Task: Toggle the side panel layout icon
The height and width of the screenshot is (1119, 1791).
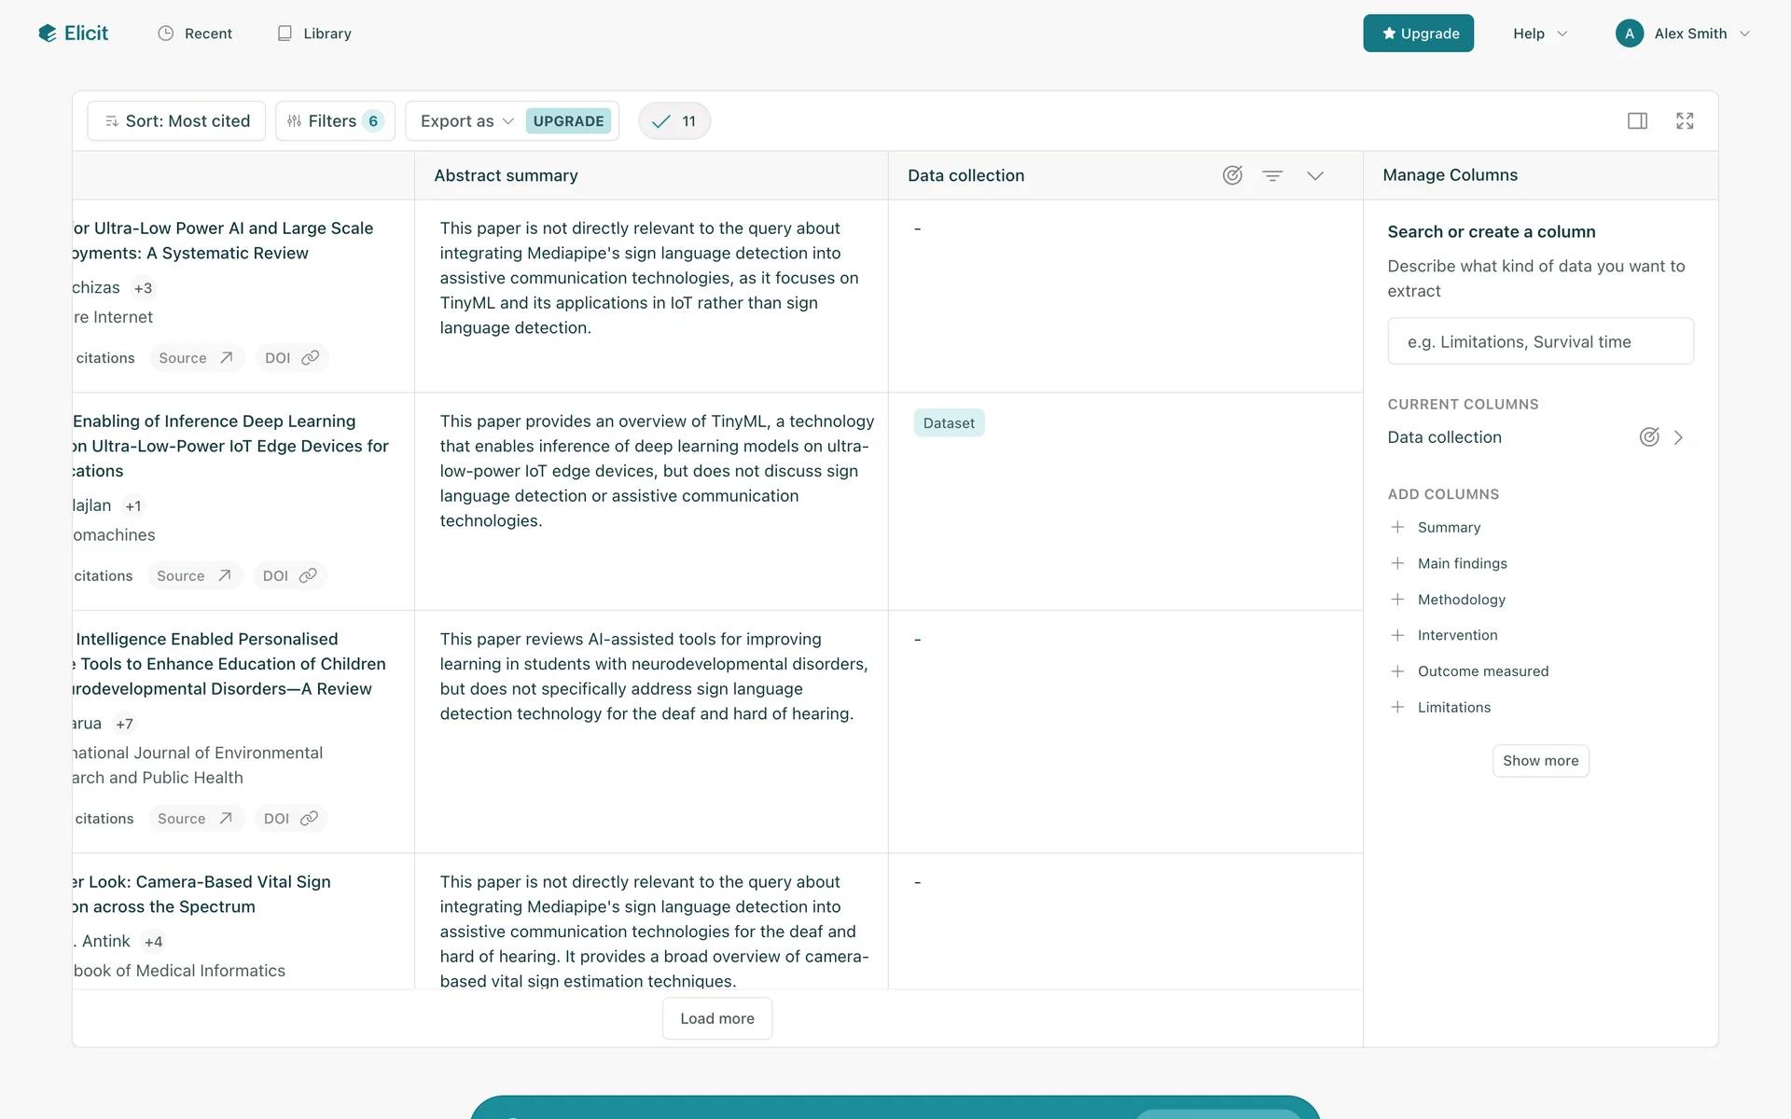Action: click(1637, 121)
